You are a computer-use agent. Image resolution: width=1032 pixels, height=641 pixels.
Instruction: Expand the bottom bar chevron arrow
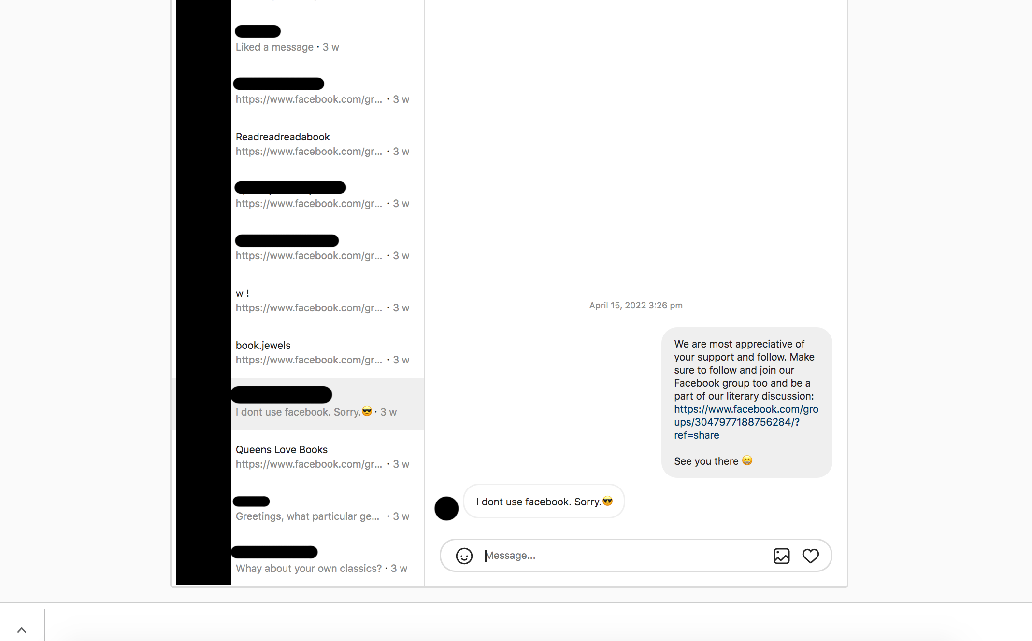pyautogui.click(x=22, y=630)
